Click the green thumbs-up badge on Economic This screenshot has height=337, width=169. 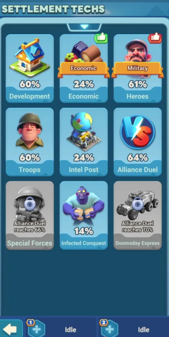101,38
